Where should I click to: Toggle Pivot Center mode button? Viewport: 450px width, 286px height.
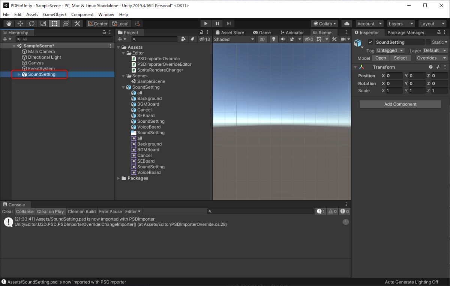[x=97, y=24]
